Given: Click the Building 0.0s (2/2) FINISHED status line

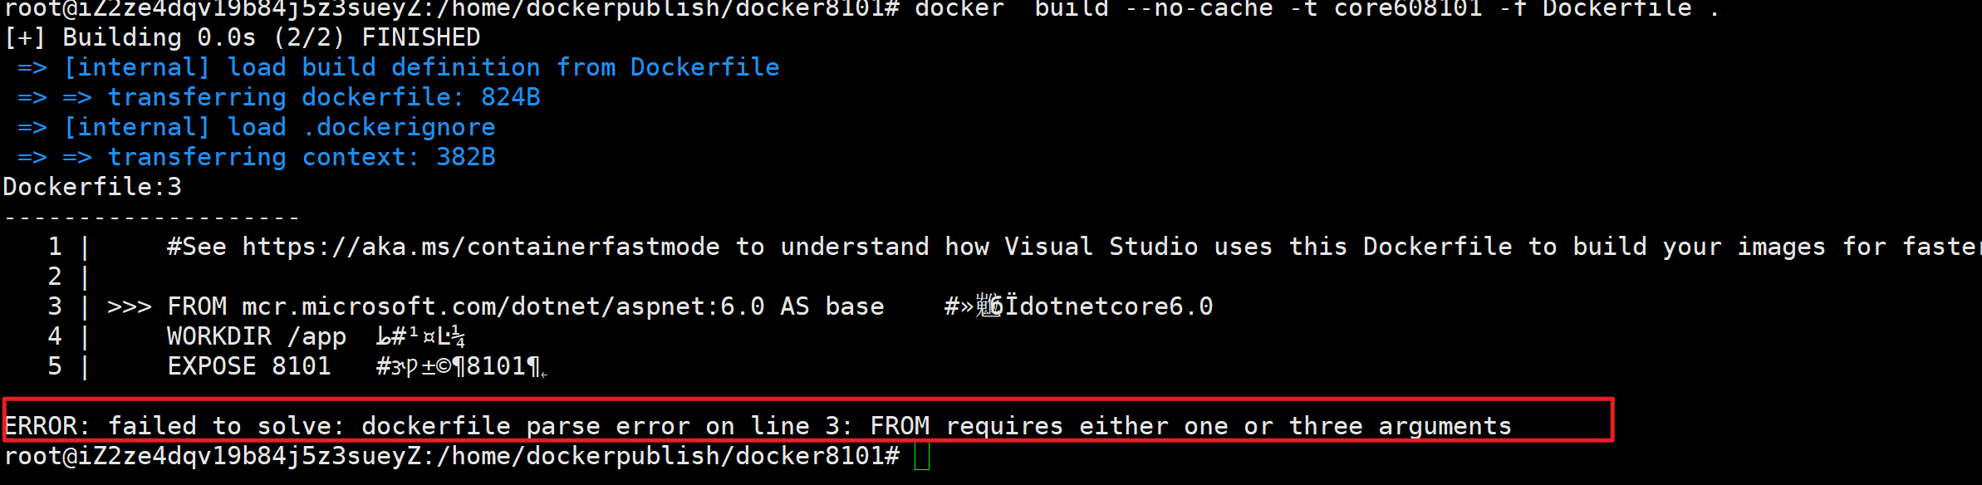Looking at the screenshot, I should tap(242, 37).
